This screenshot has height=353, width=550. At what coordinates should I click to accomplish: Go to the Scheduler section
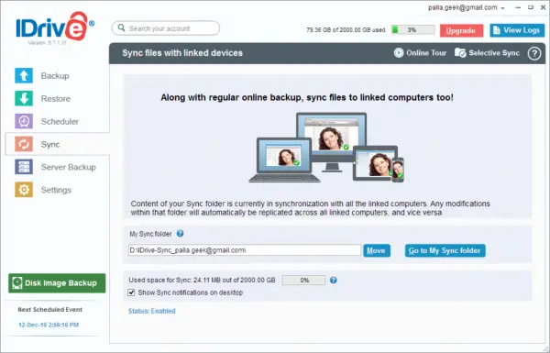(60, 121)
